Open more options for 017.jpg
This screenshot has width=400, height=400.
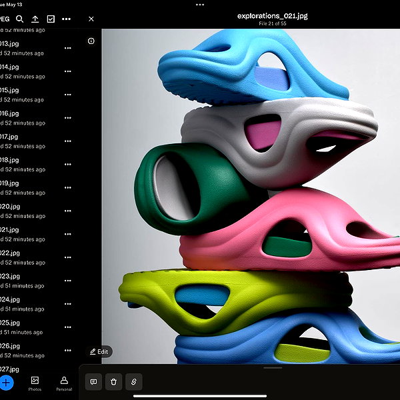pos(67,141)
